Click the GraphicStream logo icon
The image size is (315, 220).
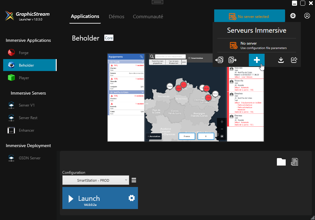tap(9, 16)
